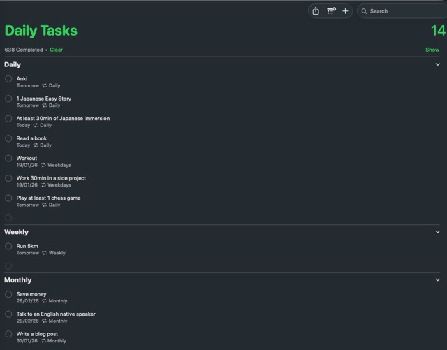The height and width of the screenshot is (350, 447).
Task: Tick the Write a blog post circle
Action: click(x=8, y=334)
